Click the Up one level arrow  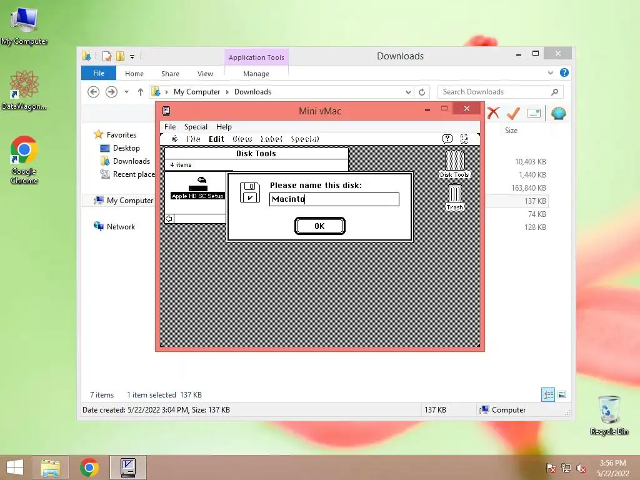point(141,92)
